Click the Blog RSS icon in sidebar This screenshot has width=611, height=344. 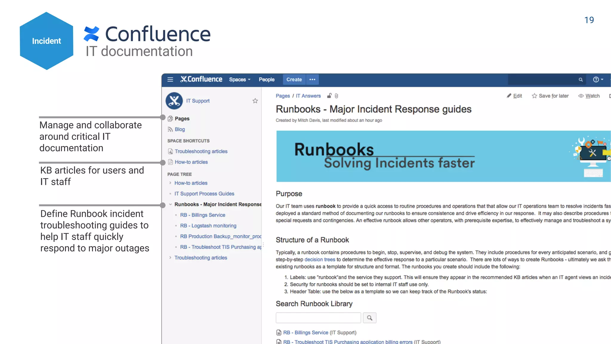click(x=170, y=129)
